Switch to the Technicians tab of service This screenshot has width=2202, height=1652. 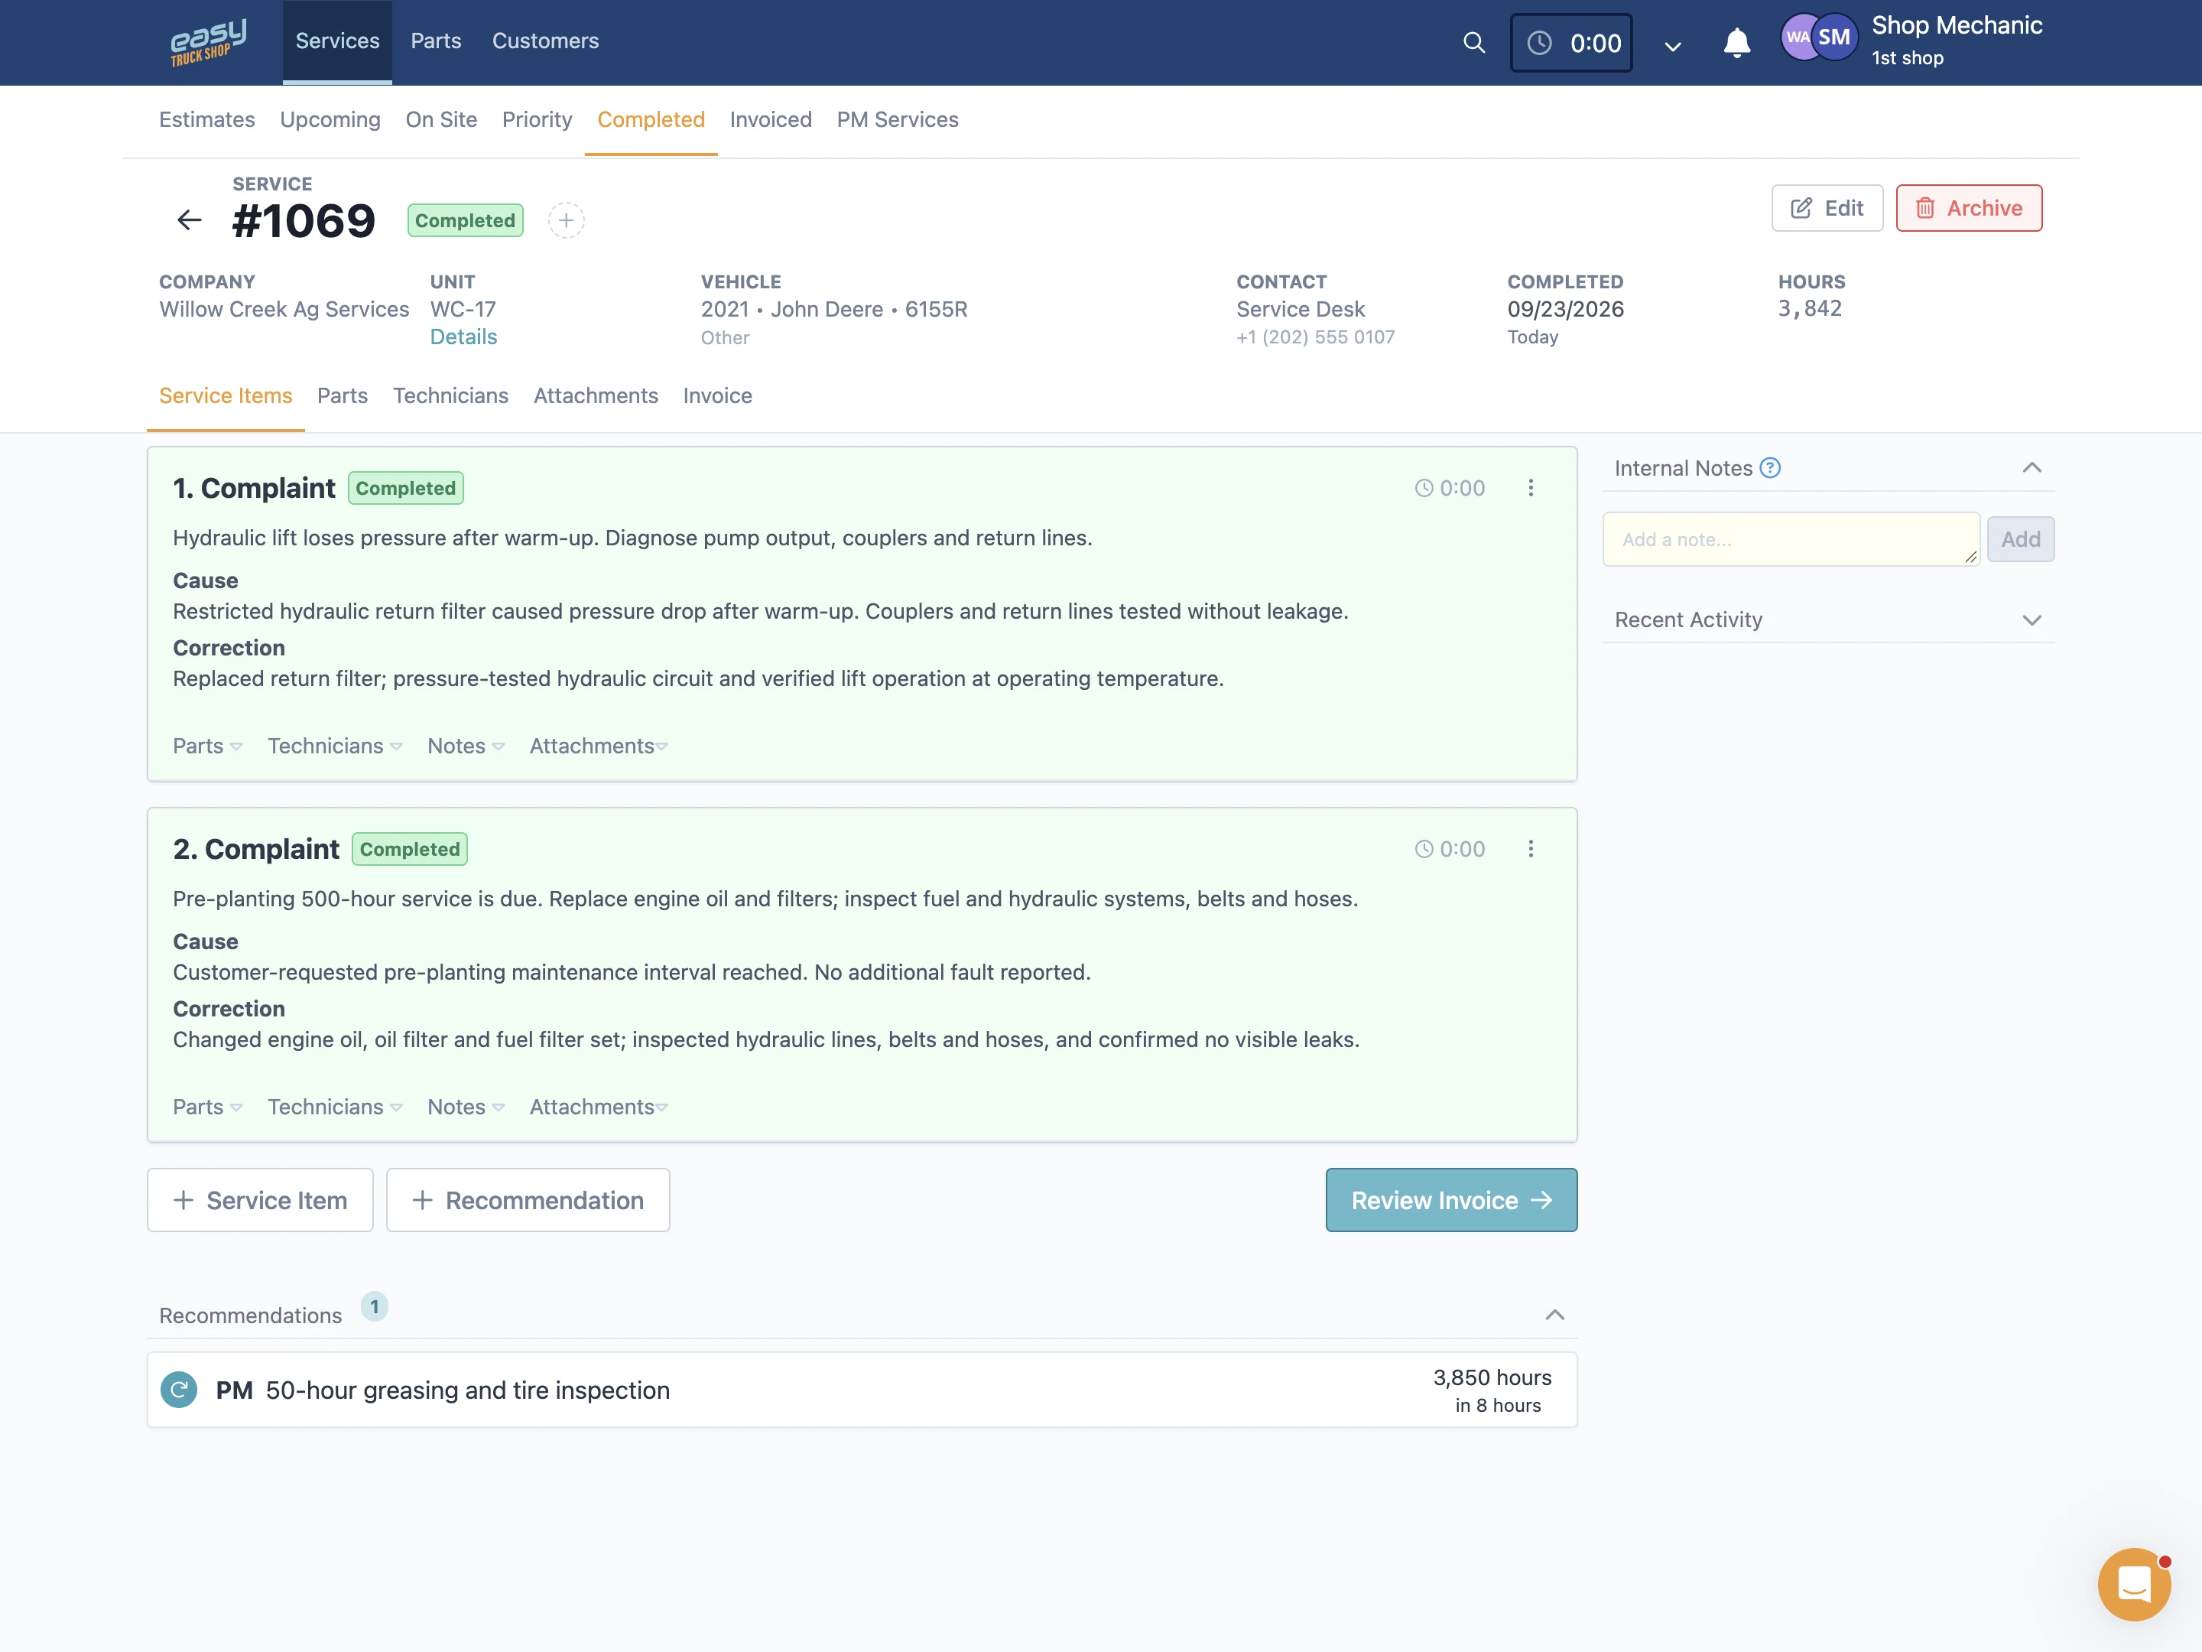coord(450,395)
